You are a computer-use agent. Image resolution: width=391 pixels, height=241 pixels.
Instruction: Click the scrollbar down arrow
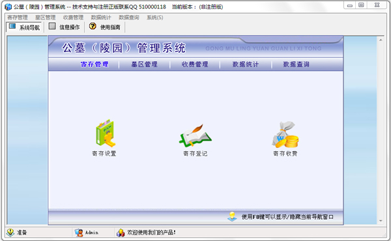click(x=381, y=221)
